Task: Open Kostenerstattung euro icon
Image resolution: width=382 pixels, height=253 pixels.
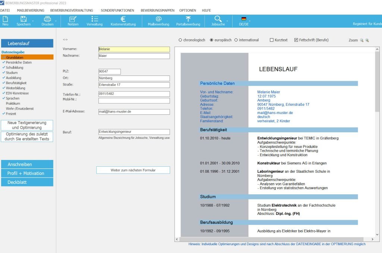Action: [123, 21]
